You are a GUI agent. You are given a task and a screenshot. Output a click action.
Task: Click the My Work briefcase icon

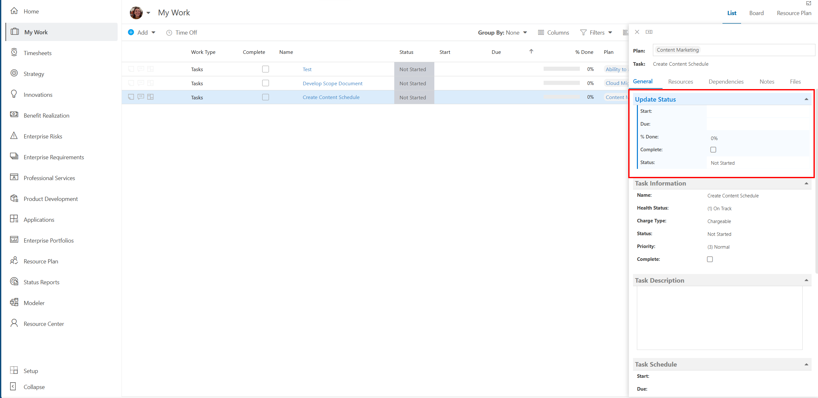pyautogui.click(x=15, y=31)
